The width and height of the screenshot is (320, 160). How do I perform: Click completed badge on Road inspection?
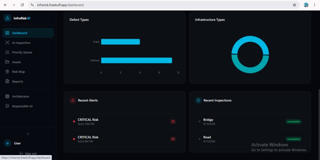[293, 139]
